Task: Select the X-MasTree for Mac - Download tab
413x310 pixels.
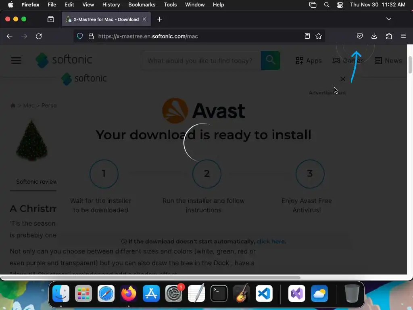Action: tap(106, 19)
